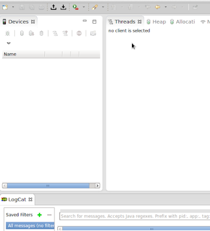The height and width of the screenshot is (231, 210).
Task: Click the LogCat message search field
Action: (x=135, y=216)
